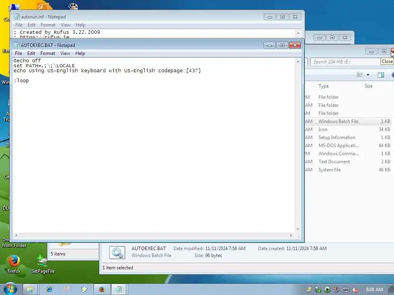The image size is (394, 295).
Task: Toggle the Explorer preview pane icon
Action: click(381, 75)
